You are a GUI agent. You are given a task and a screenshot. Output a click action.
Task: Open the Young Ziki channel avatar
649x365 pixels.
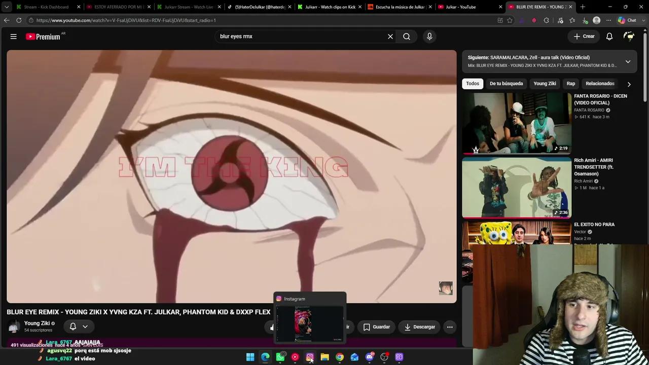coord(14,326)
